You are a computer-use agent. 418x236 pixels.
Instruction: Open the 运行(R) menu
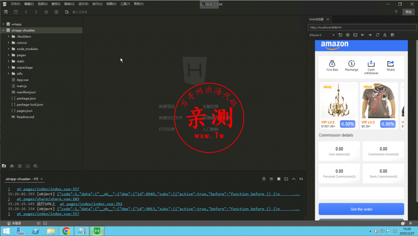pyautogui.click(x=83, y=4)
